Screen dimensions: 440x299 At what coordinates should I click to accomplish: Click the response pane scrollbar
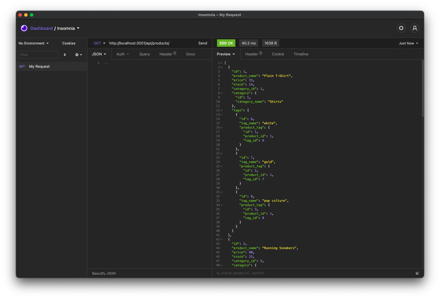pyautogui.click(x=423, y=88)
